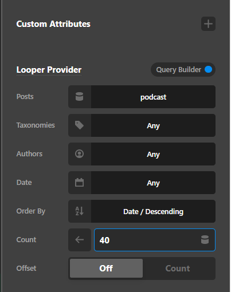Viewport: 231px width, 292px height.
Task: Open the Posts dropdown showing podcast
Action: coord(153,97)
